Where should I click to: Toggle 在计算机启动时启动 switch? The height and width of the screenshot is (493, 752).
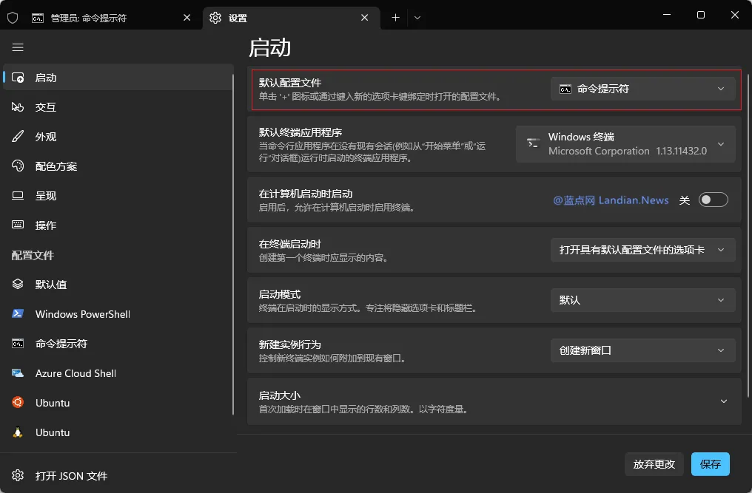(x=713, y=200)
